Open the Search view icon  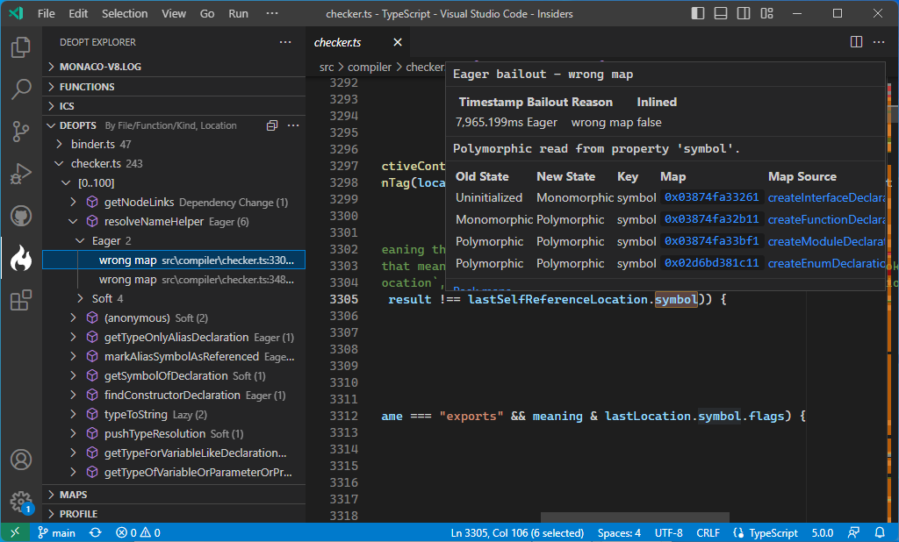click(21, 89)
